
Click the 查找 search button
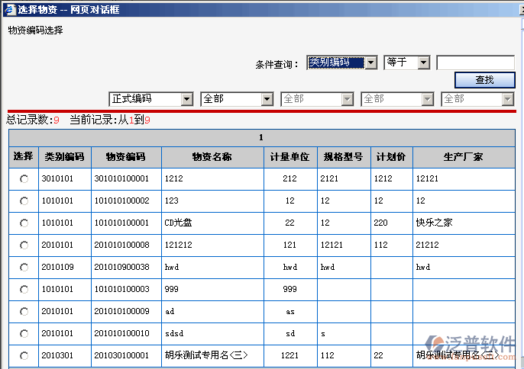484,80
